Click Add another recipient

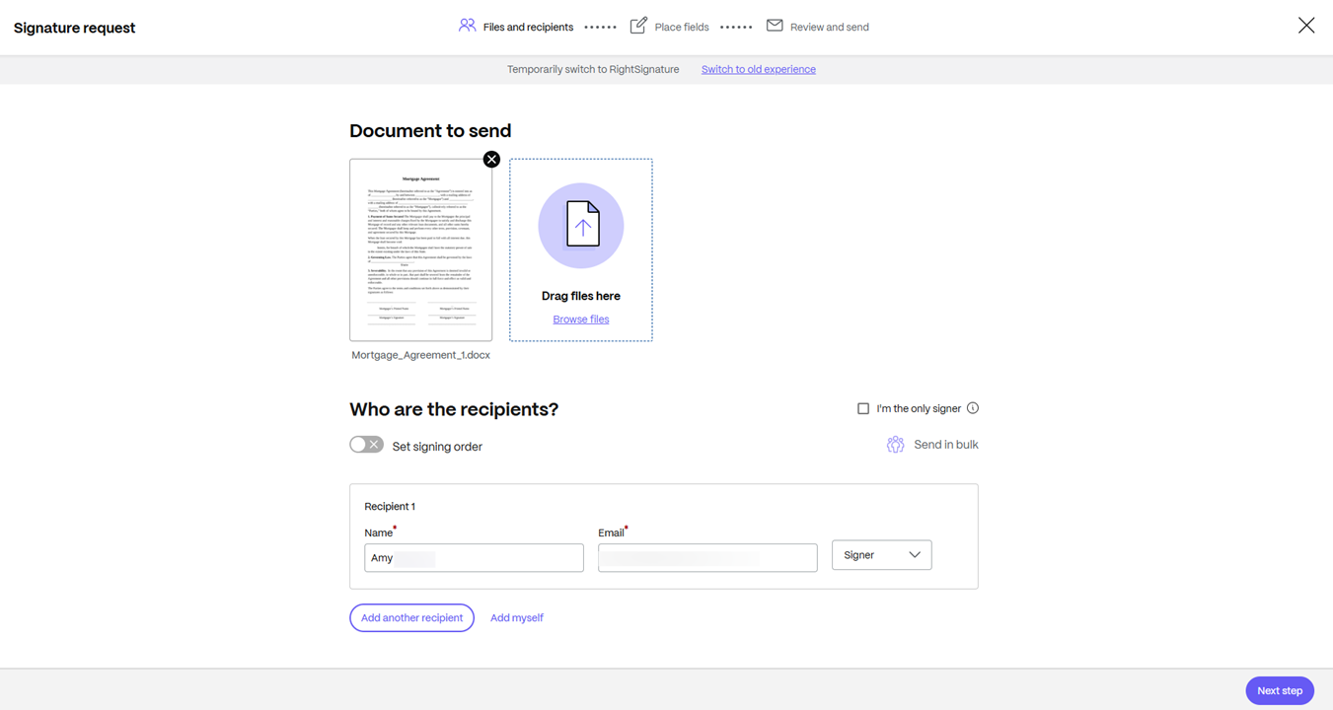pyautogui.click(x=411, y=617)
